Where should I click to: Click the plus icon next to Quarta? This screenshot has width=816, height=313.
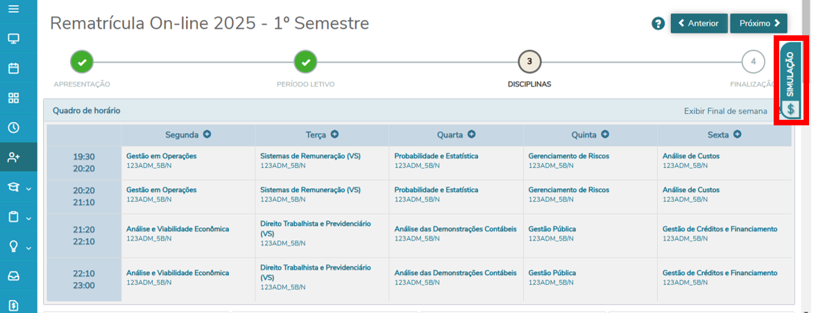pyautogui.click(x=472, y=134)
